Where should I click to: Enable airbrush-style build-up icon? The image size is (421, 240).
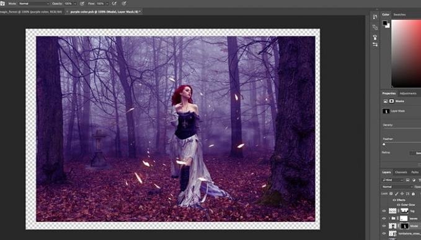114,4
